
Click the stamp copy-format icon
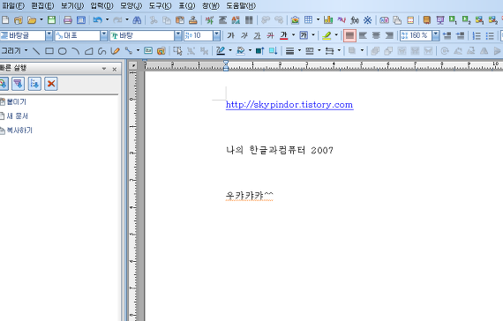click(x=192, y=20)
